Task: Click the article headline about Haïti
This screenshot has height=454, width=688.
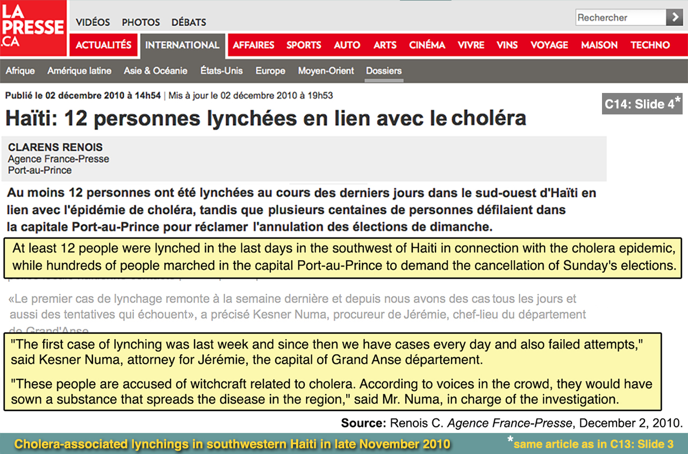Action: pos(266,118)
